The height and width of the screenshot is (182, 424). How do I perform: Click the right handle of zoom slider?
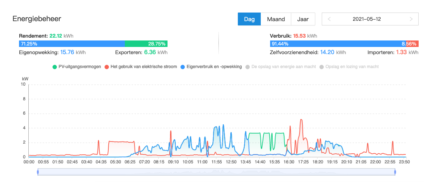coord(395,172)
